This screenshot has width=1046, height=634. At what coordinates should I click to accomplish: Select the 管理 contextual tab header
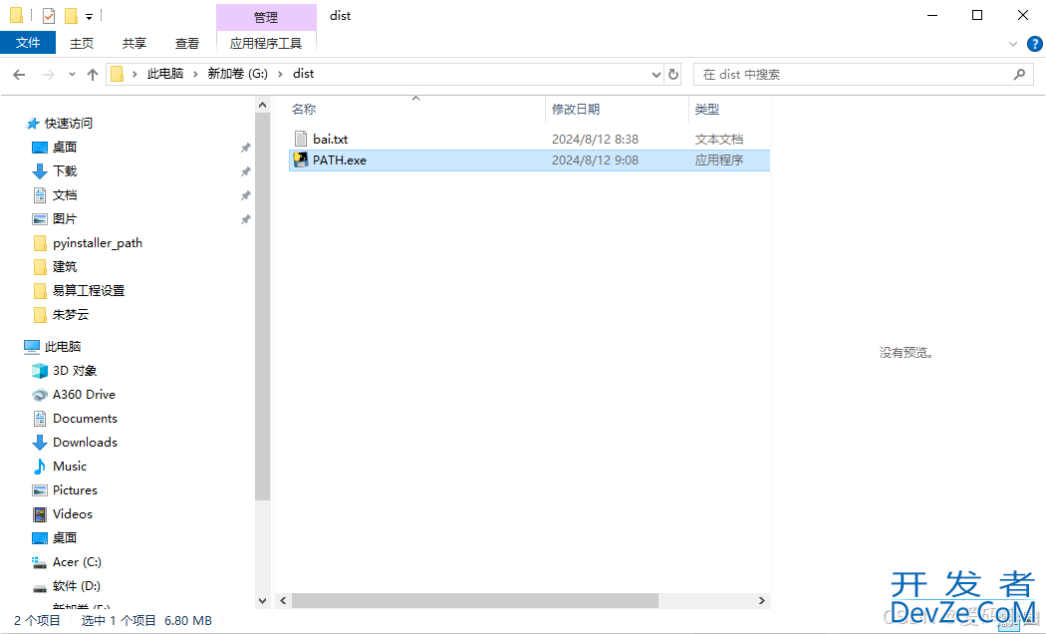point(266,17)
